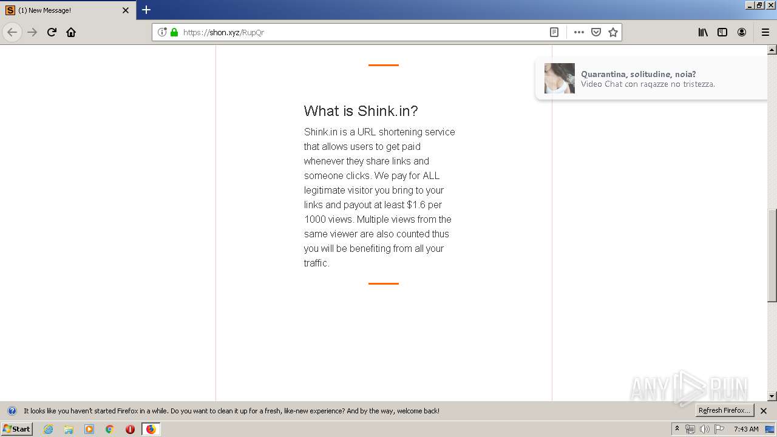The height and width of the screenshot is (437, 777).
Task: Open the Firefox hamburger menu
Action: tap(765, 32)
